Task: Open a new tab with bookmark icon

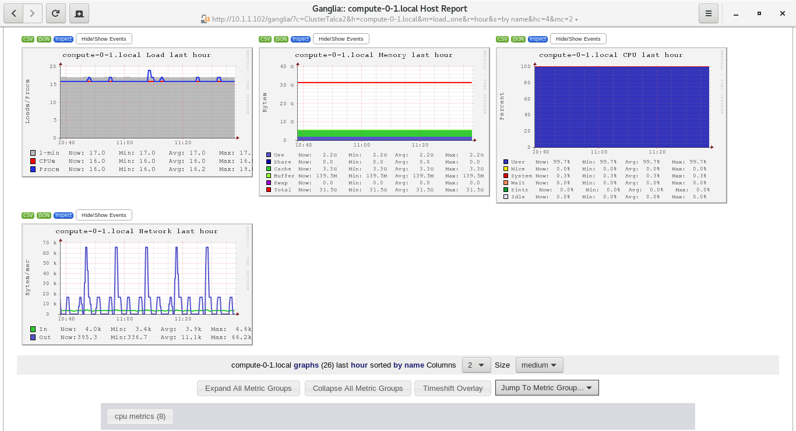Action: tap(79, 13)
